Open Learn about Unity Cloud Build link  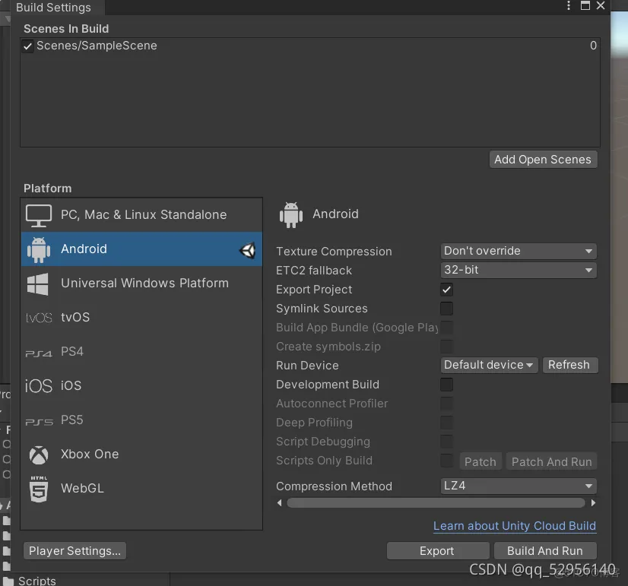(515, 526)
